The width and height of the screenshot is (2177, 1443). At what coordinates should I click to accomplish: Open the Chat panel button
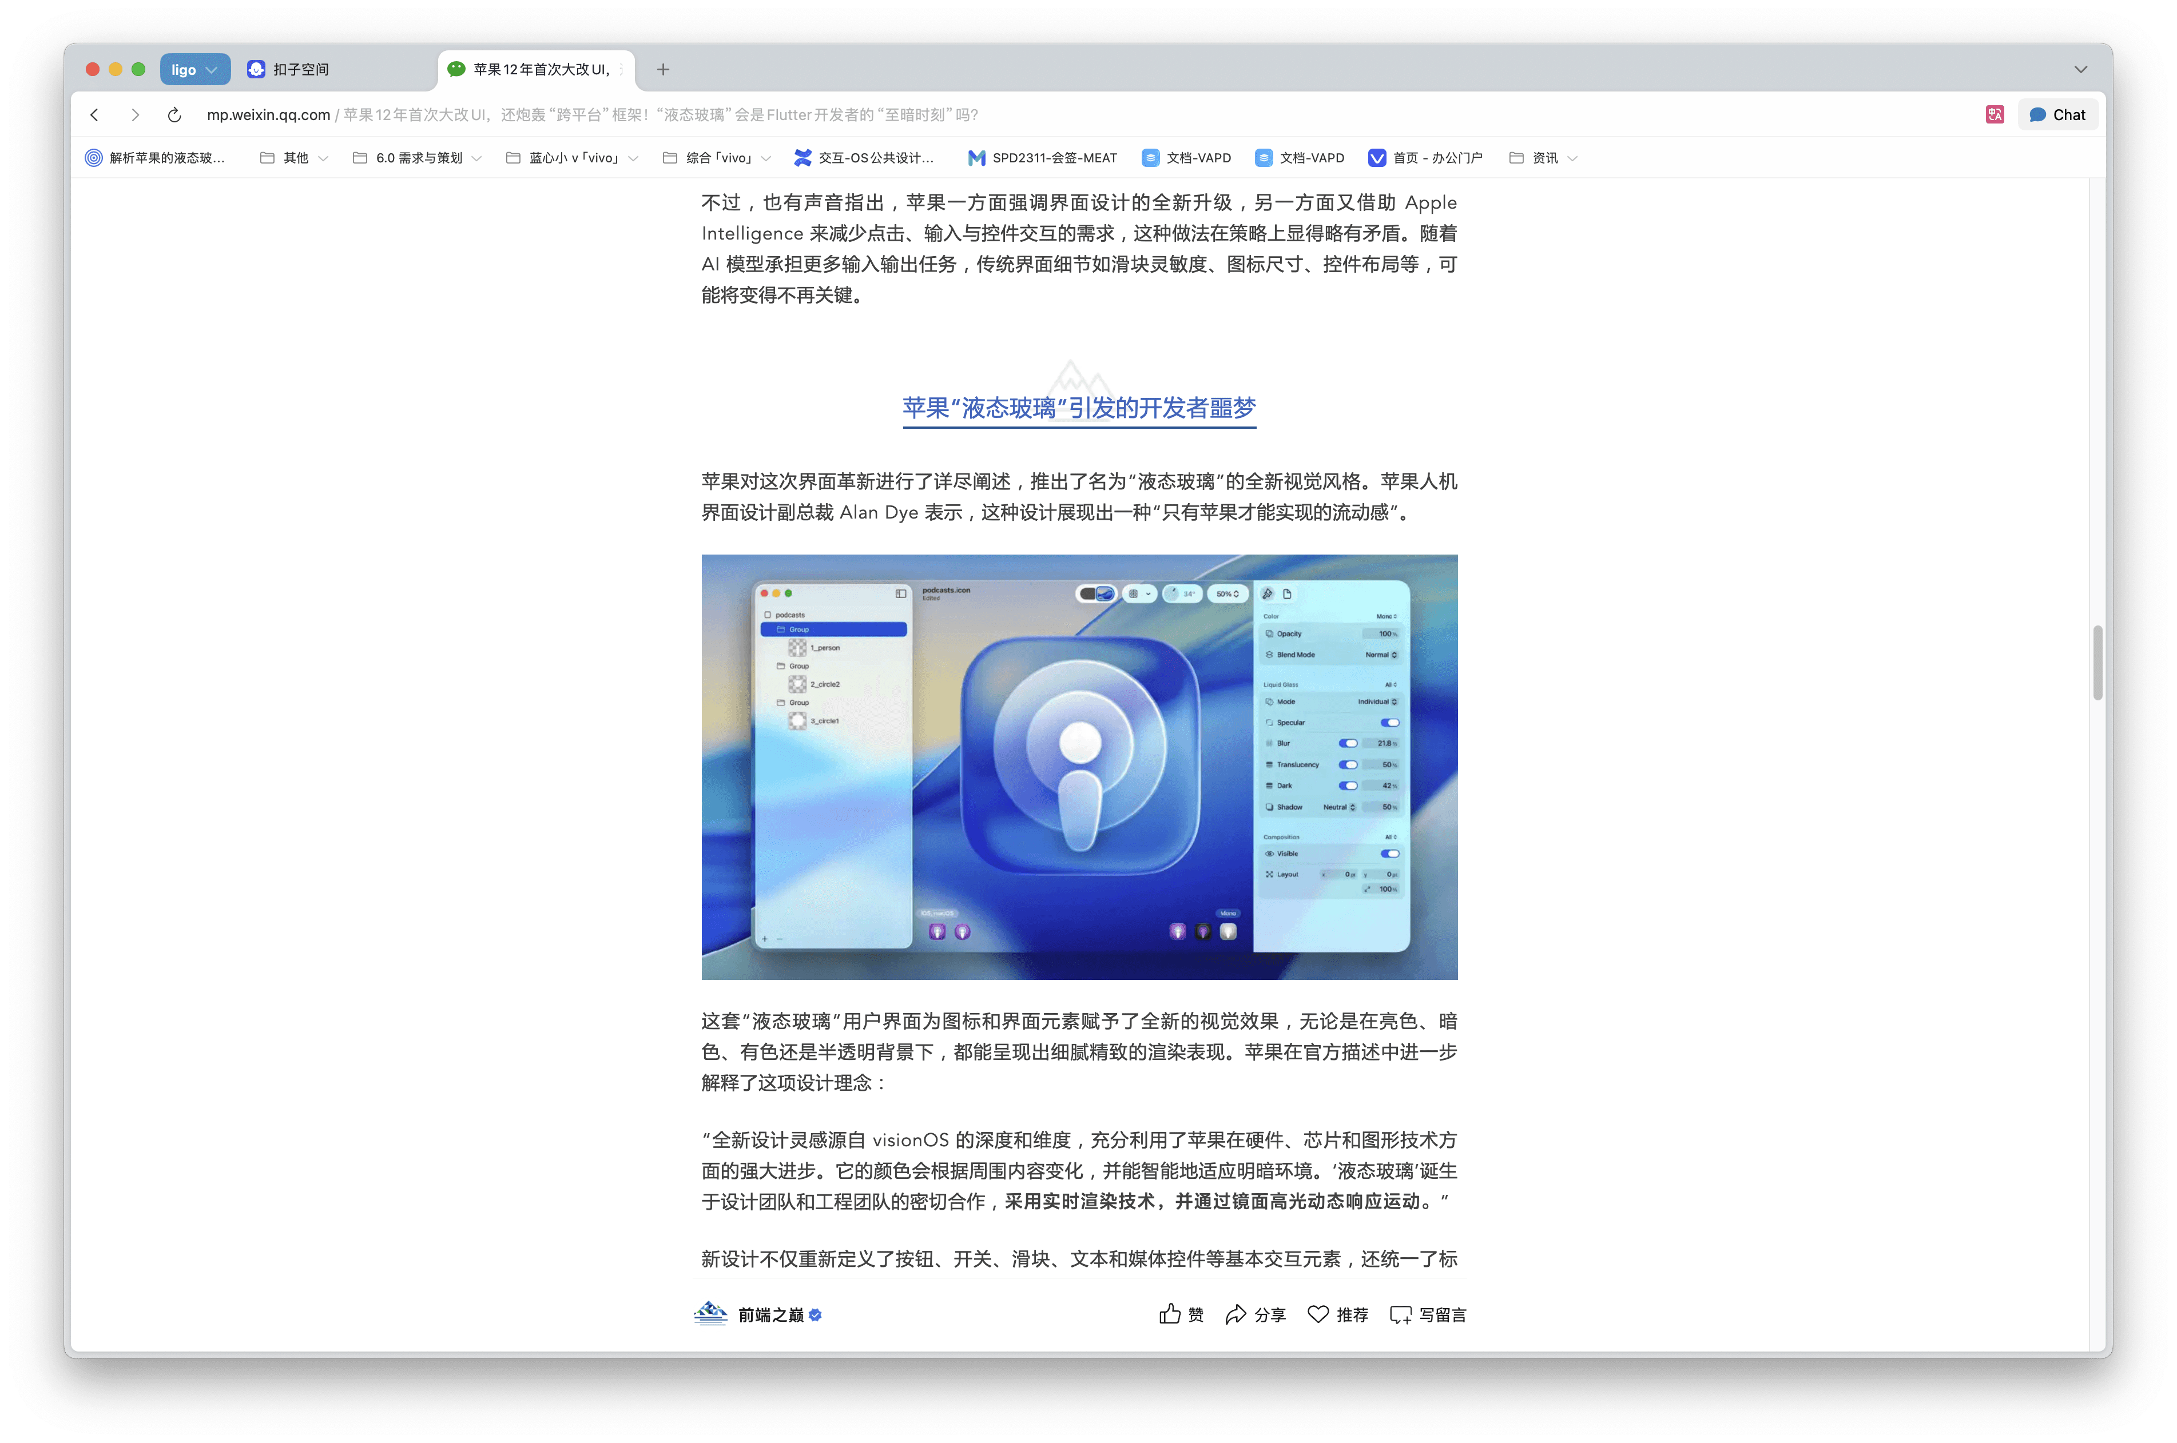[x=2057, y=115]
